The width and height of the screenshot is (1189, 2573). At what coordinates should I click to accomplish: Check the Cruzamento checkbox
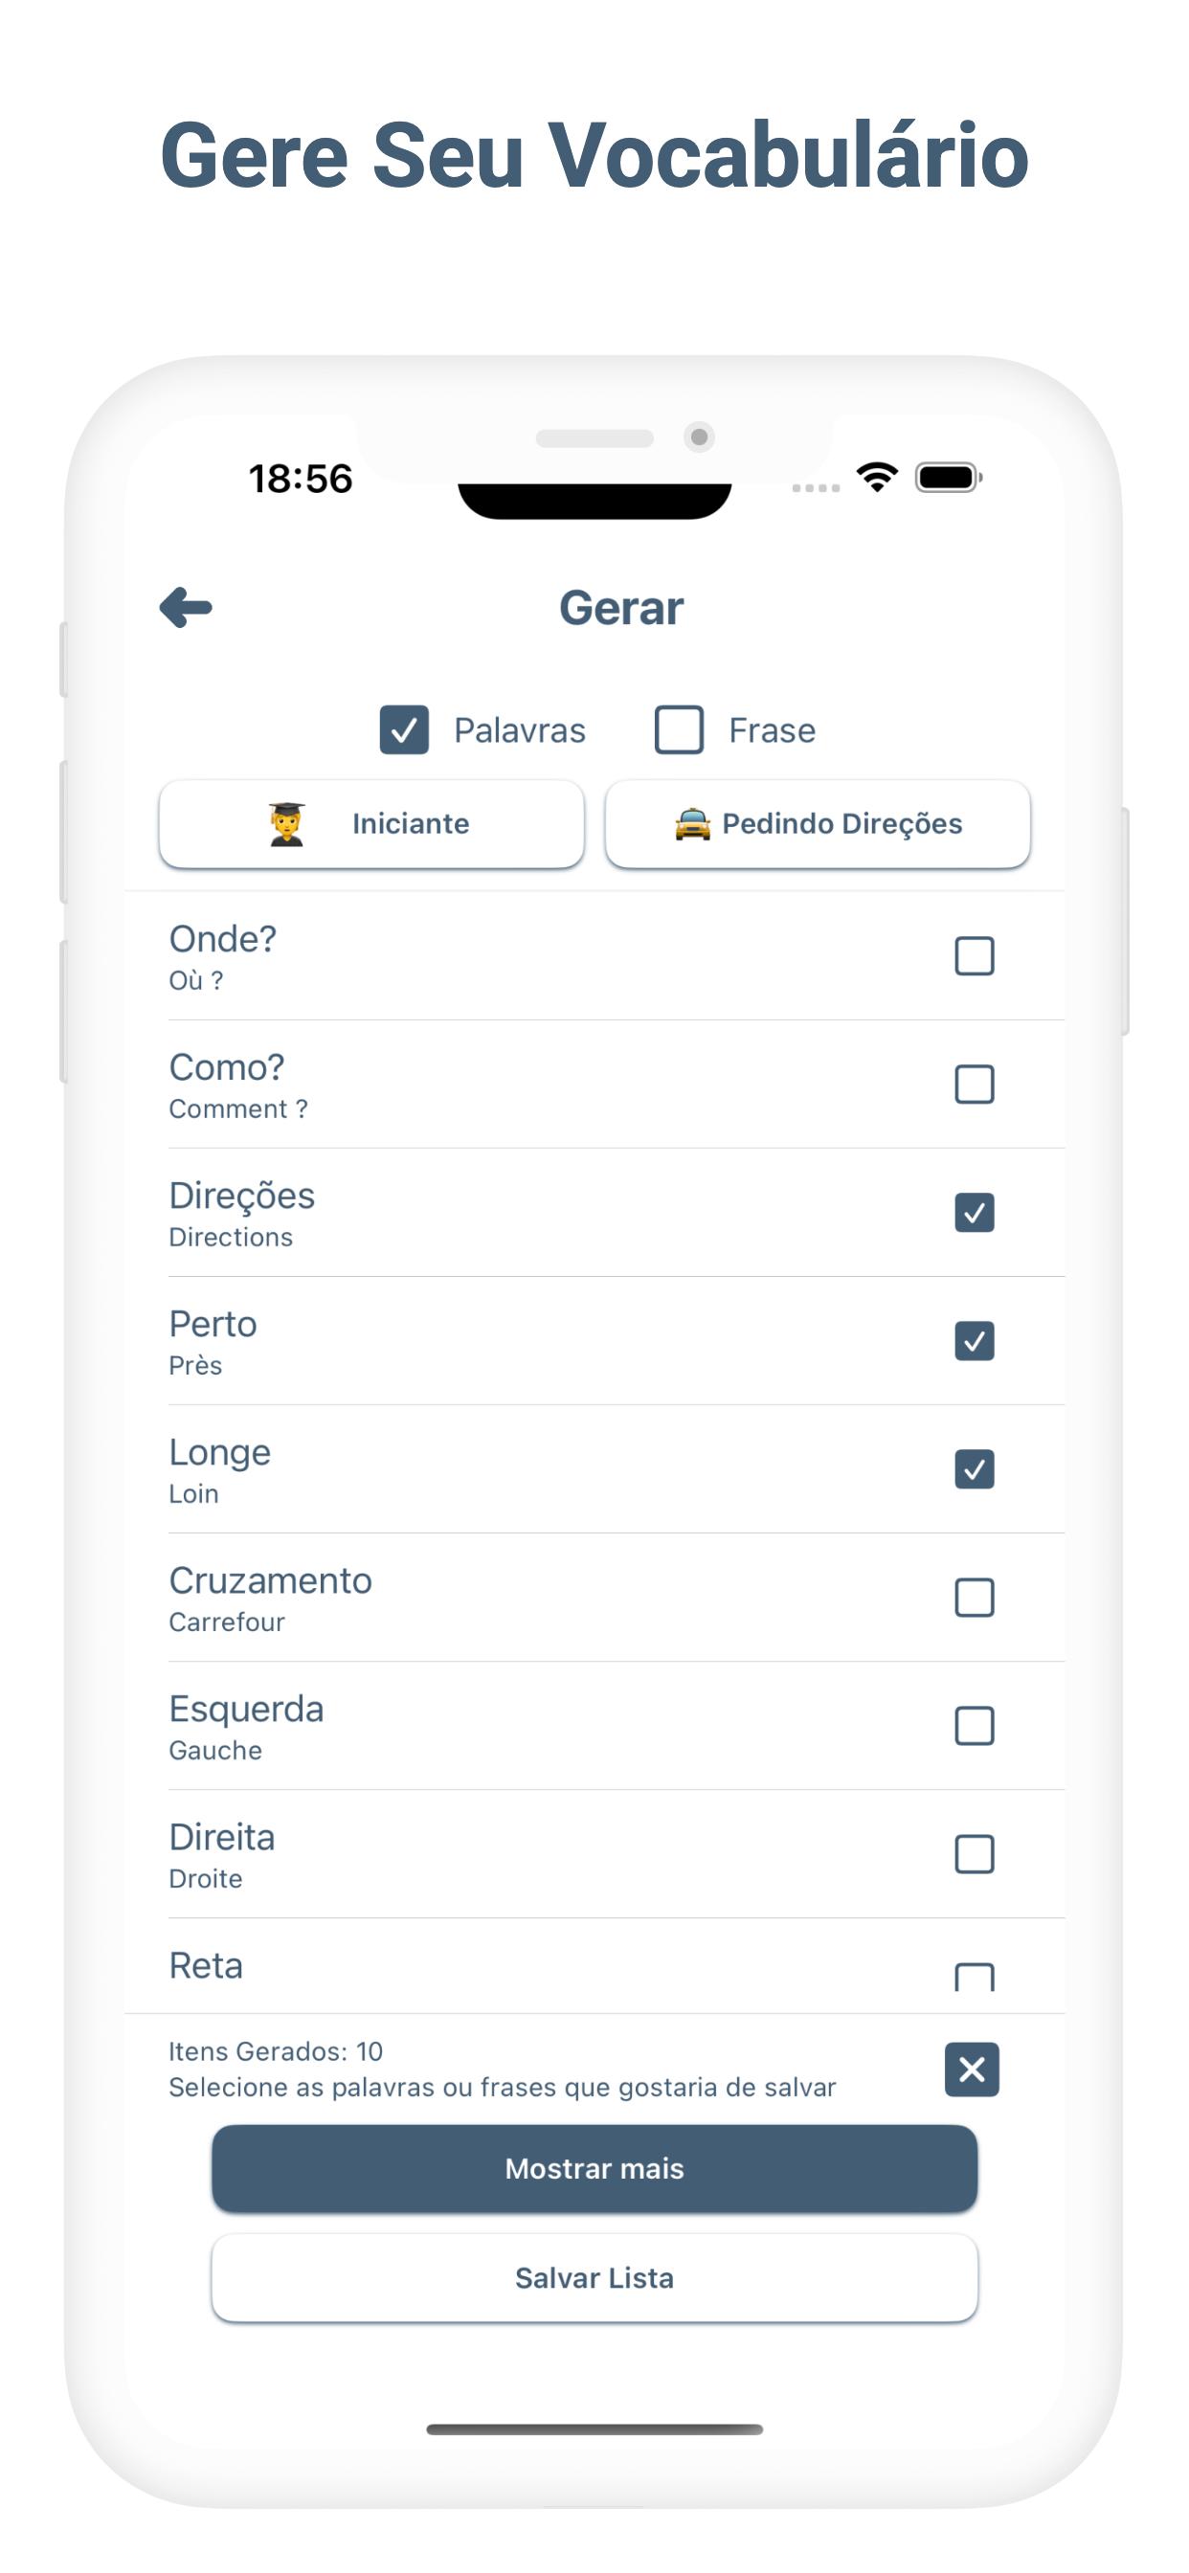975,1598
